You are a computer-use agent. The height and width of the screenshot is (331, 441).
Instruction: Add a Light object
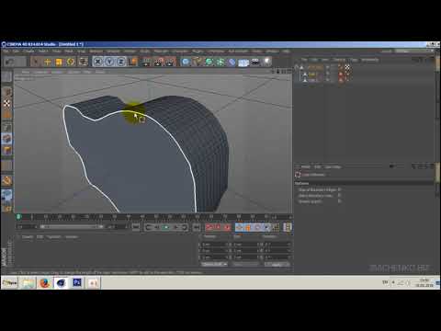pos(266,62)
